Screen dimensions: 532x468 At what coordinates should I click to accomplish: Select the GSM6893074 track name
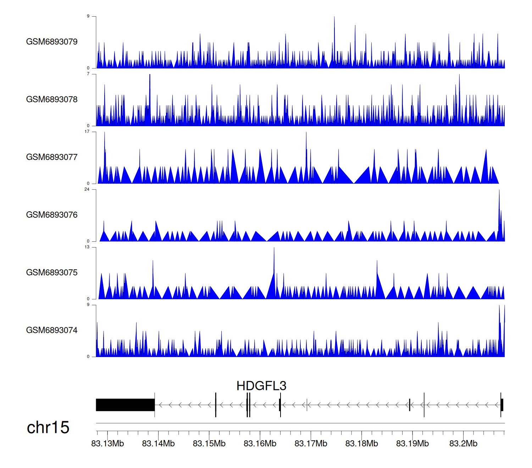pyautogui.click(x=52, y=330)
